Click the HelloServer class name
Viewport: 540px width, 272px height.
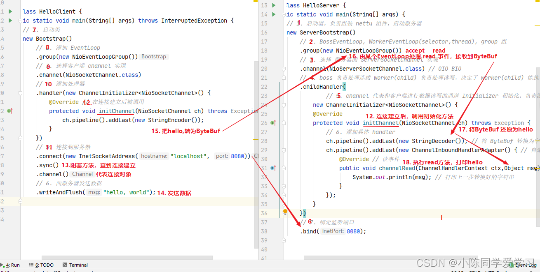pos(321,5)
